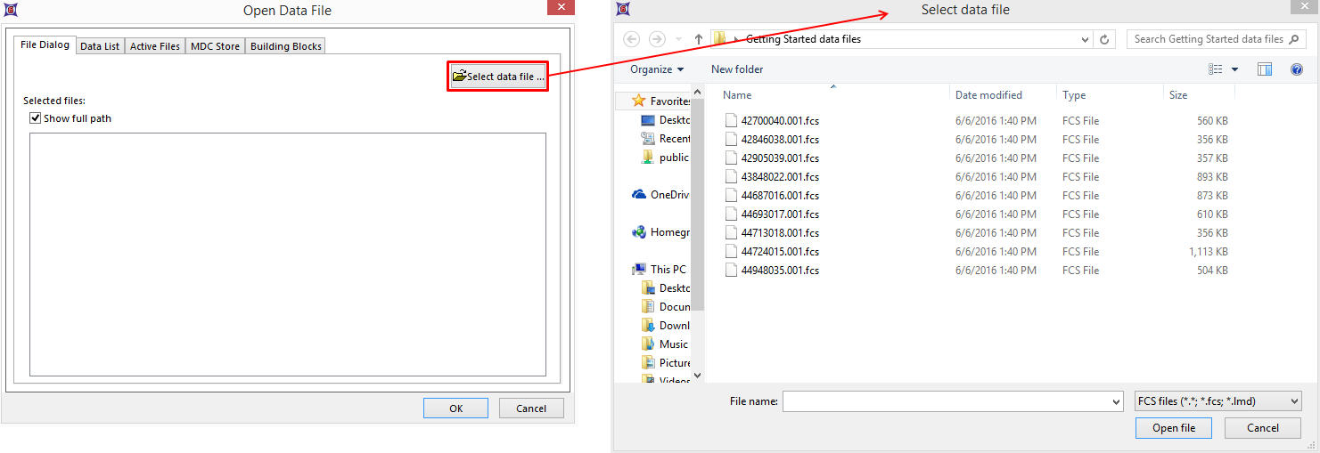Open the FCS files type filter dropdown
This screenshot has height=453, width=1320.
point(1218,401)
